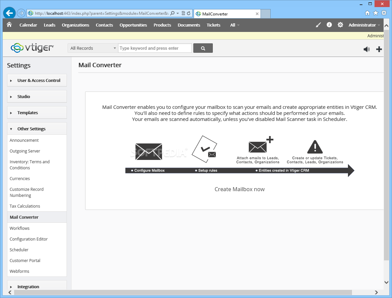392x298 pixels.
Task: Open address bar autocomplete dropdown arrow
Action: pos(178,13)
